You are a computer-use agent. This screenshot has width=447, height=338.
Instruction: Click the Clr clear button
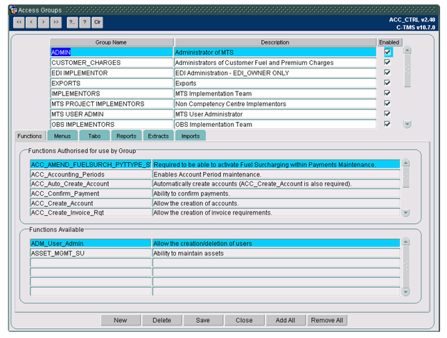(97, 22)
